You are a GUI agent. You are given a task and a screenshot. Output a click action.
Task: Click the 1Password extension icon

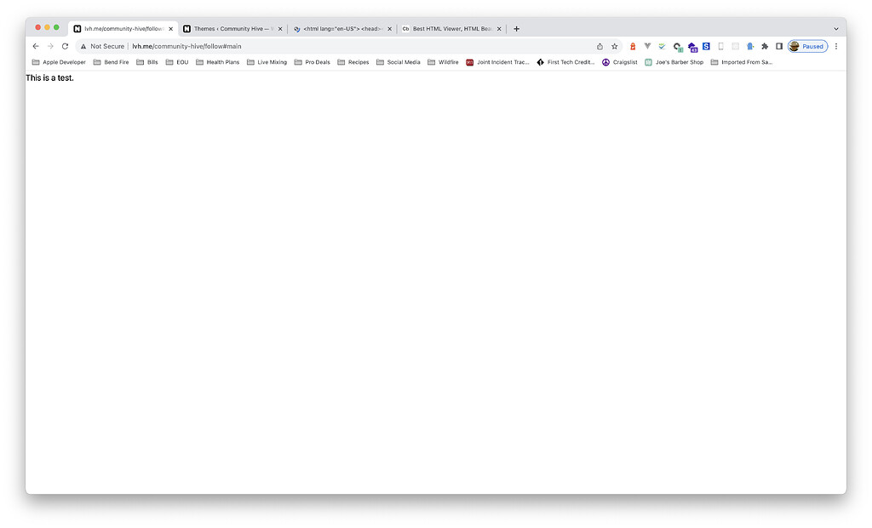point(633,46)
